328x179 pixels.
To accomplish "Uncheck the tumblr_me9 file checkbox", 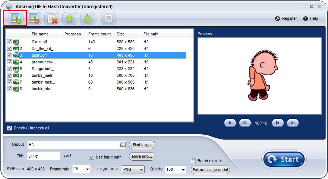I will (x=9, y=75).
